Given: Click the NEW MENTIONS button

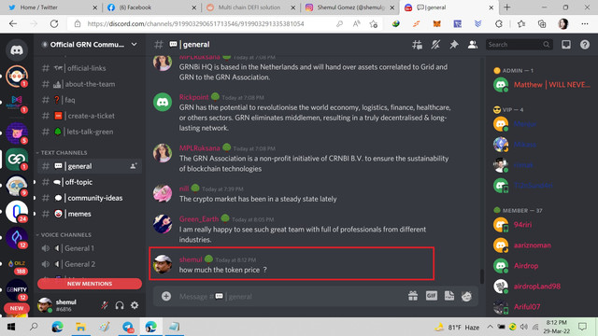Looking at the screenshot, I should (90, 284).
